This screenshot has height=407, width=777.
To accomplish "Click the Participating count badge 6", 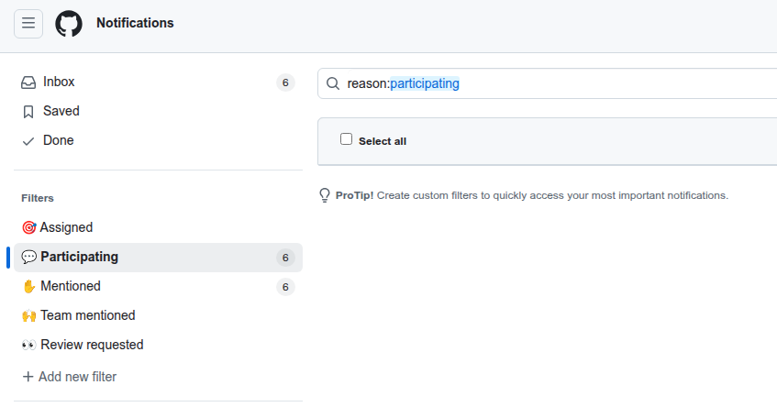I will click(285, 258).
